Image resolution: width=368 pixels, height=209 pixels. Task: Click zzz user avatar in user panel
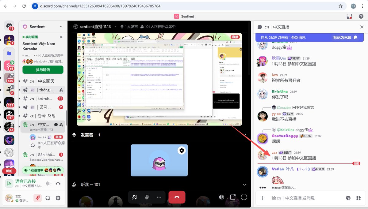pos(9,198)
